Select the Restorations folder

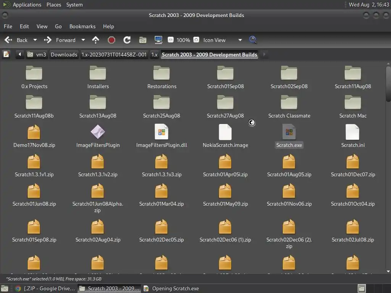tap(162, 77)
